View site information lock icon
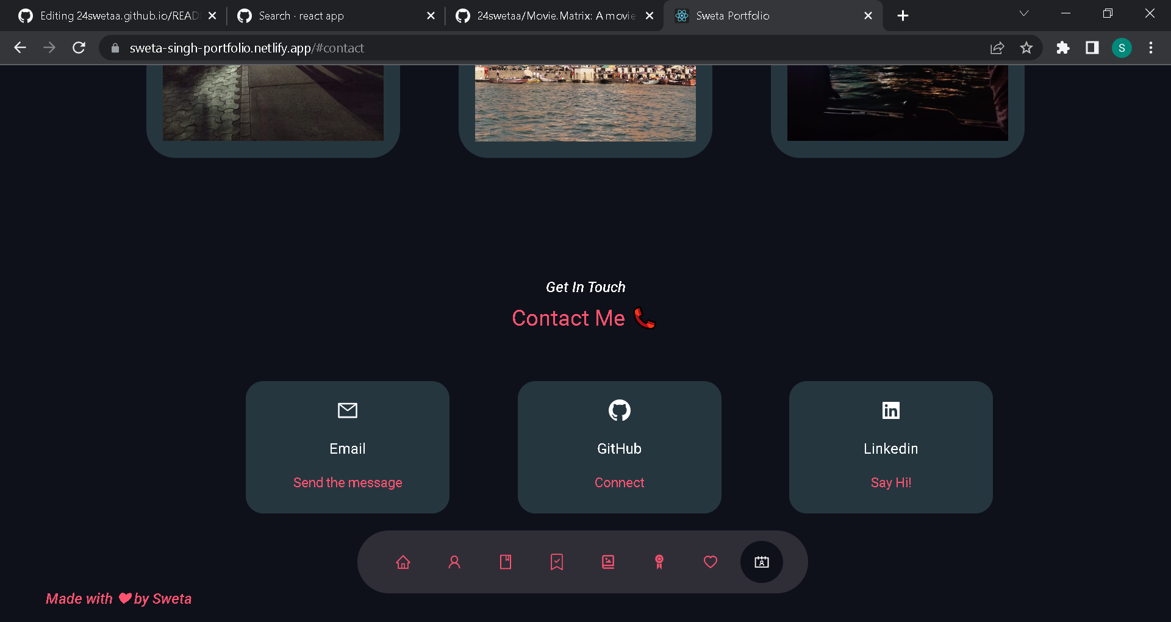Viewport: 1171px width, 622px height. (x=115, y=48)
